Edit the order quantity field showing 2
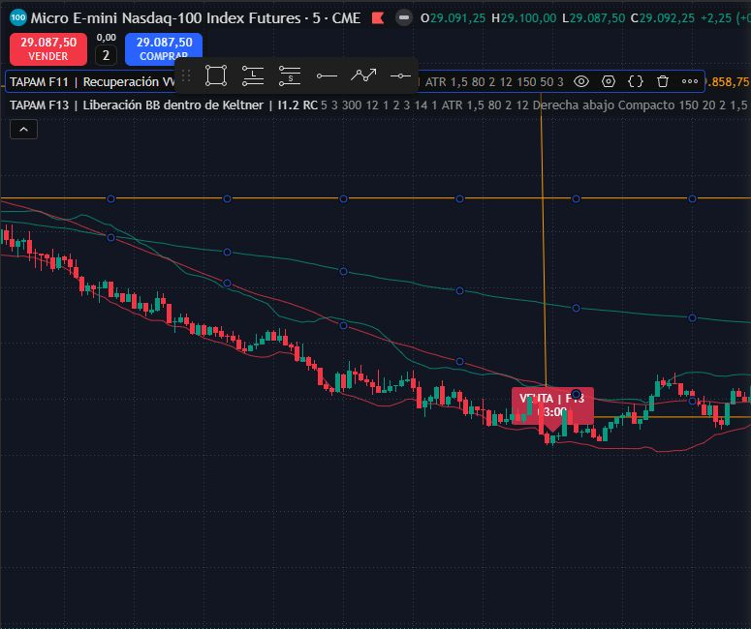 point(106,55)
